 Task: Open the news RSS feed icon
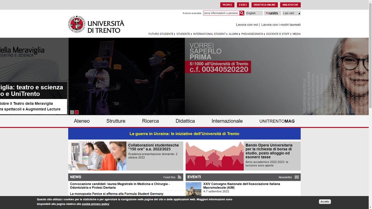pyautogui.click(x=179, y=177)
